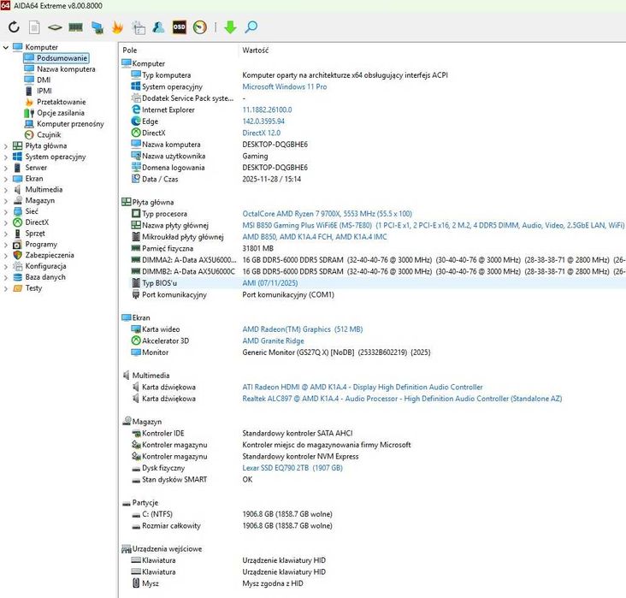Open the Edge version 142.0.3595.94 link
The height and width of the screenshot is (598, 626).
263,121
